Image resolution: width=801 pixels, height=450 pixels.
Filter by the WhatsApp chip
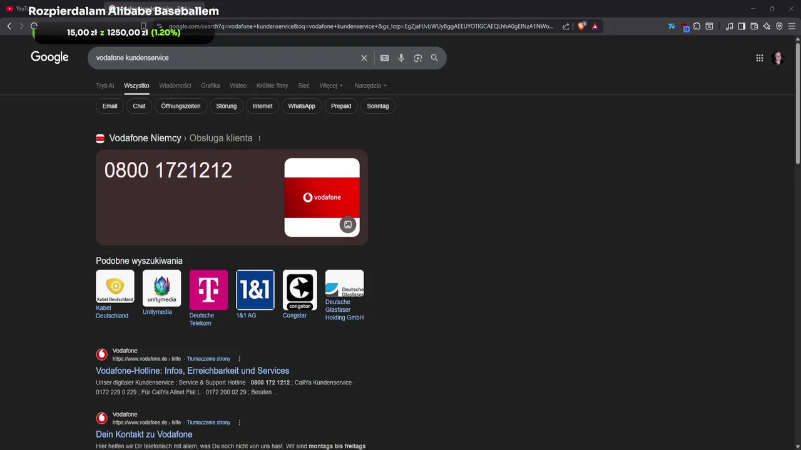[x=302, y=106]
